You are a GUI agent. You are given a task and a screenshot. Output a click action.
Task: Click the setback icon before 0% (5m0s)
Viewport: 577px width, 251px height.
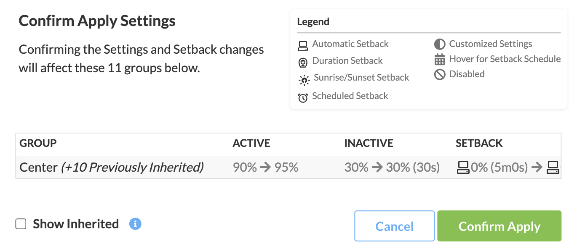pyautogui.click(x=463, y=168)
